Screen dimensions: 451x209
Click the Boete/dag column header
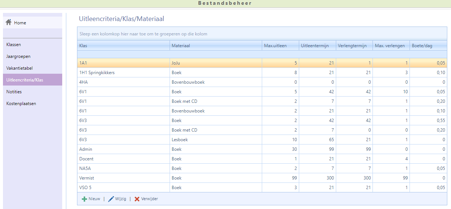coord(428,46)
